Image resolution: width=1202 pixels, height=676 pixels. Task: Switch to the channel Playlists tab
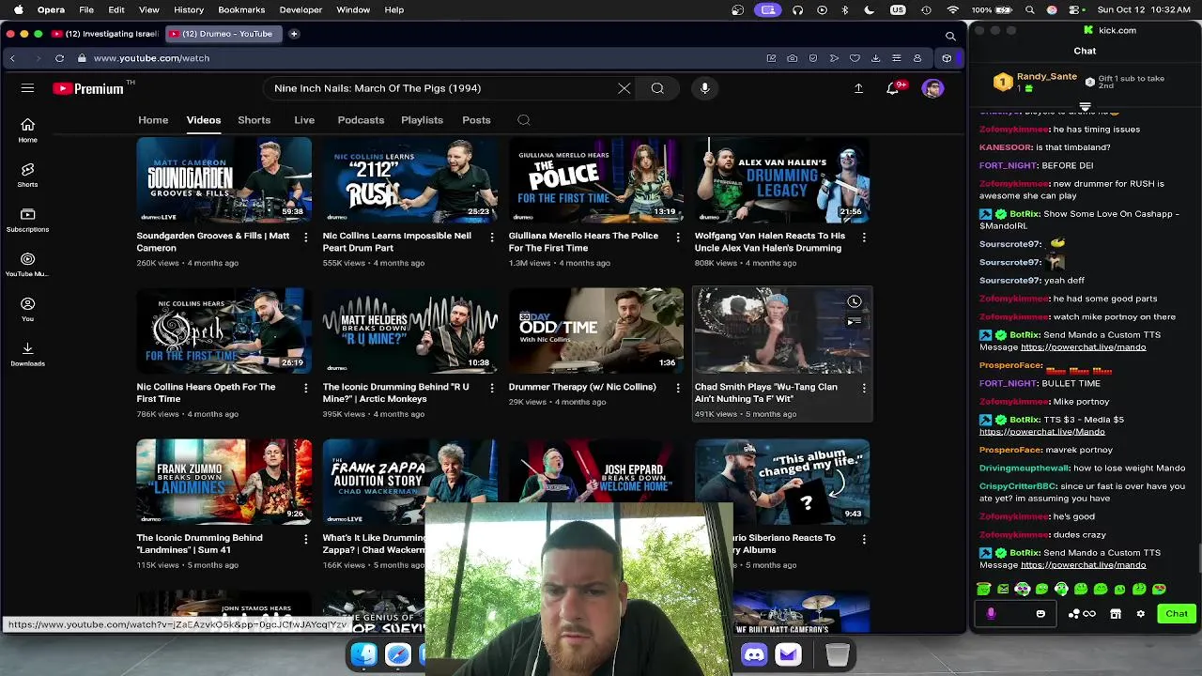point(422,120)
